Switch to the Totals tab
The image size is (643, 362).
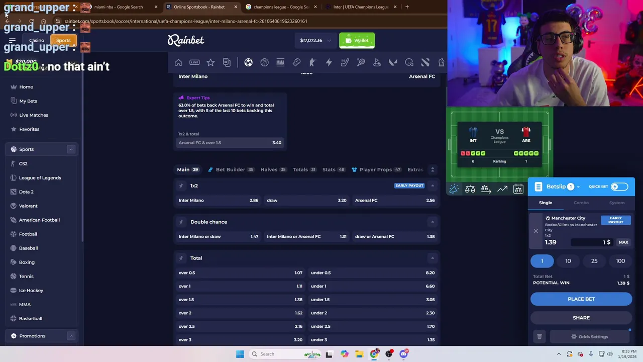[x=304, y=169]
